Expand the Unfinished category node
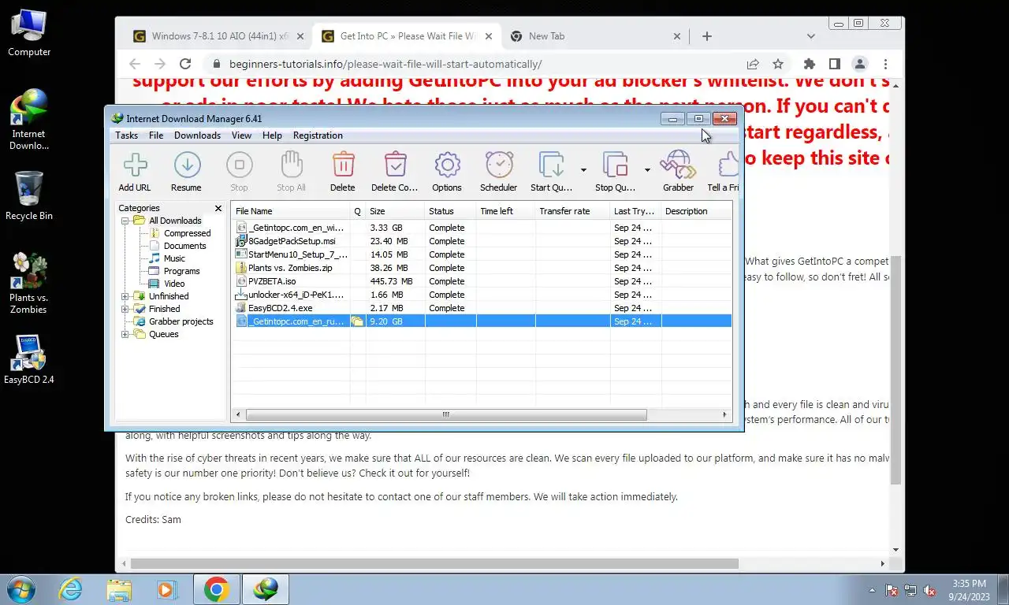Image resolution: width=1009 pixels, height=605 pixels. 125,296
